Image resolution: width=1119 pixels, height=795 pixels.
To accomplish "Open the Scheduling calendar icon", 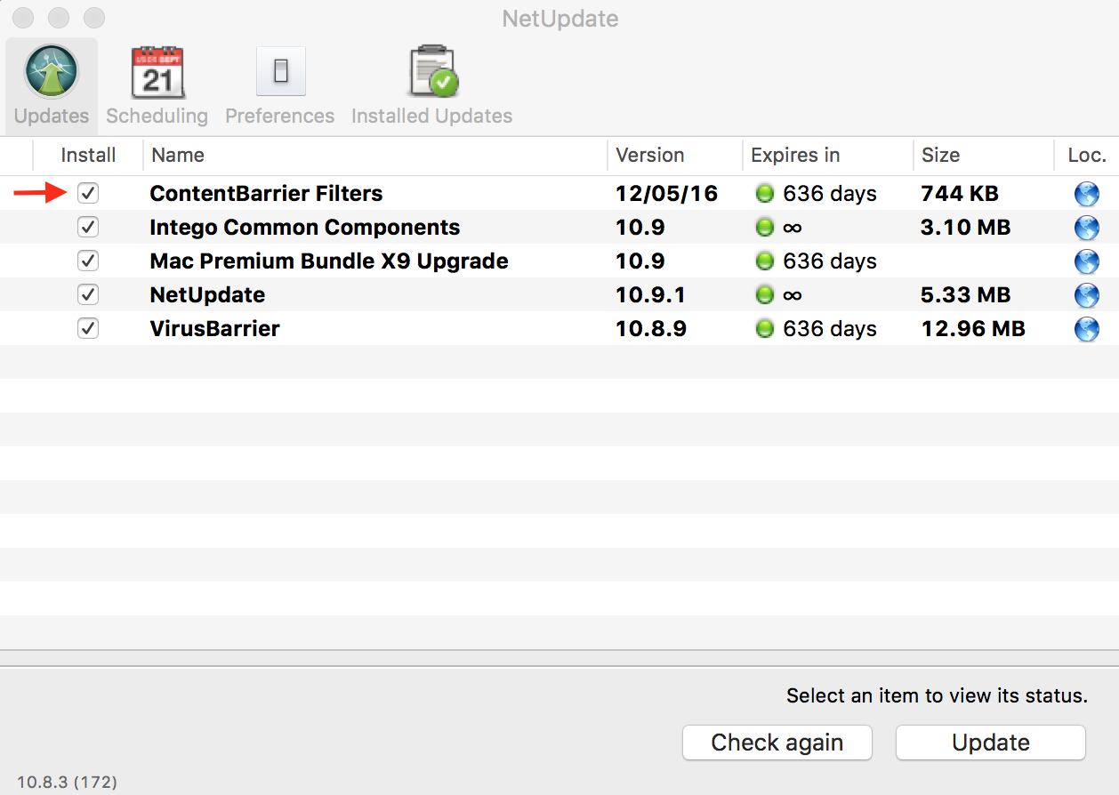I will (x=157, y=72).
